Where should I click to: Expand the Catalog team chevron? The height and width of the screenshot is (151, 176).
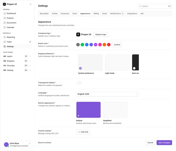click(30, 70)
